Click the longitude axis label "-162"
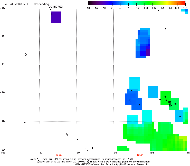 tap(39, 153)
